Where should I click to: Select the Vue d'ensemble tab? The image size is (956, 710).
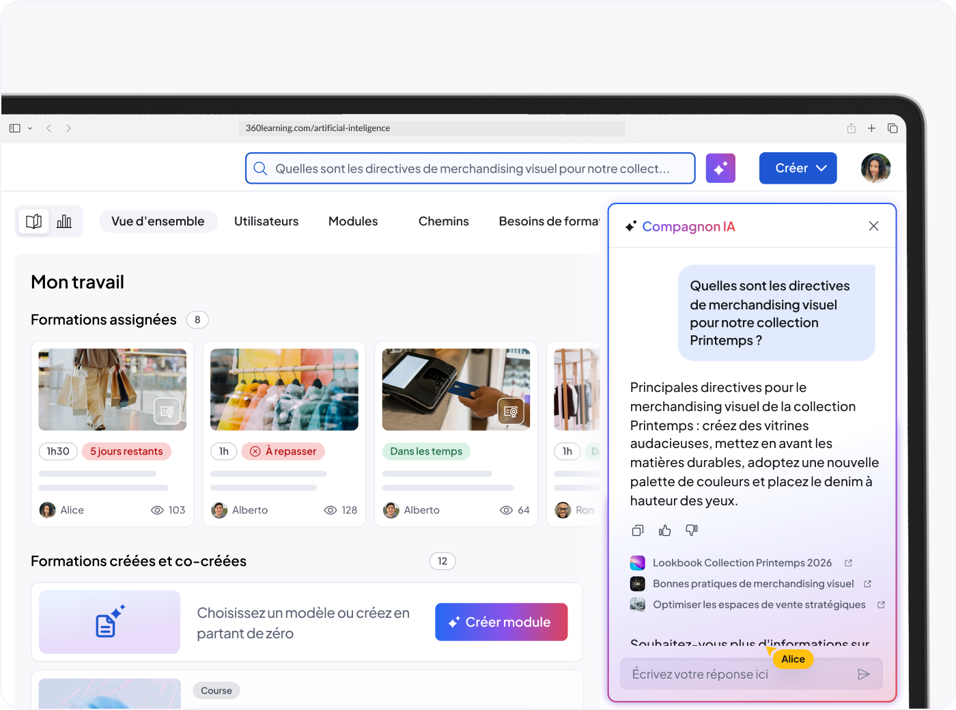pos(158,221)
